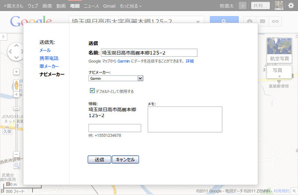Click the 詳細 details link

click(190, 61)
